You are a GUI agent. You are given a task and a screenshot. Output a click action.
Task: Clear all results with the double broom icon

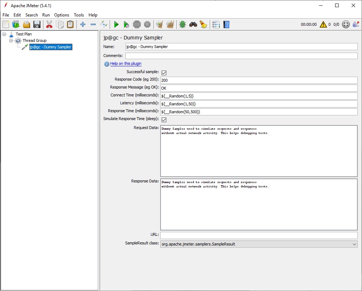170,24
